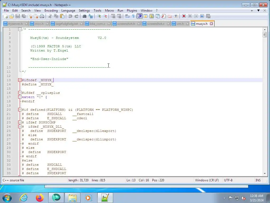Viewport: 270px width, 203px height.
Task: Open the Plugins menu
Action: (x=132, y=11)
